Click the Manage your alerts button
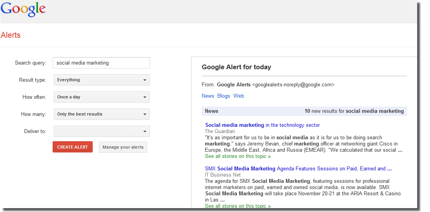430x212 pixels. tap(123, 147)
